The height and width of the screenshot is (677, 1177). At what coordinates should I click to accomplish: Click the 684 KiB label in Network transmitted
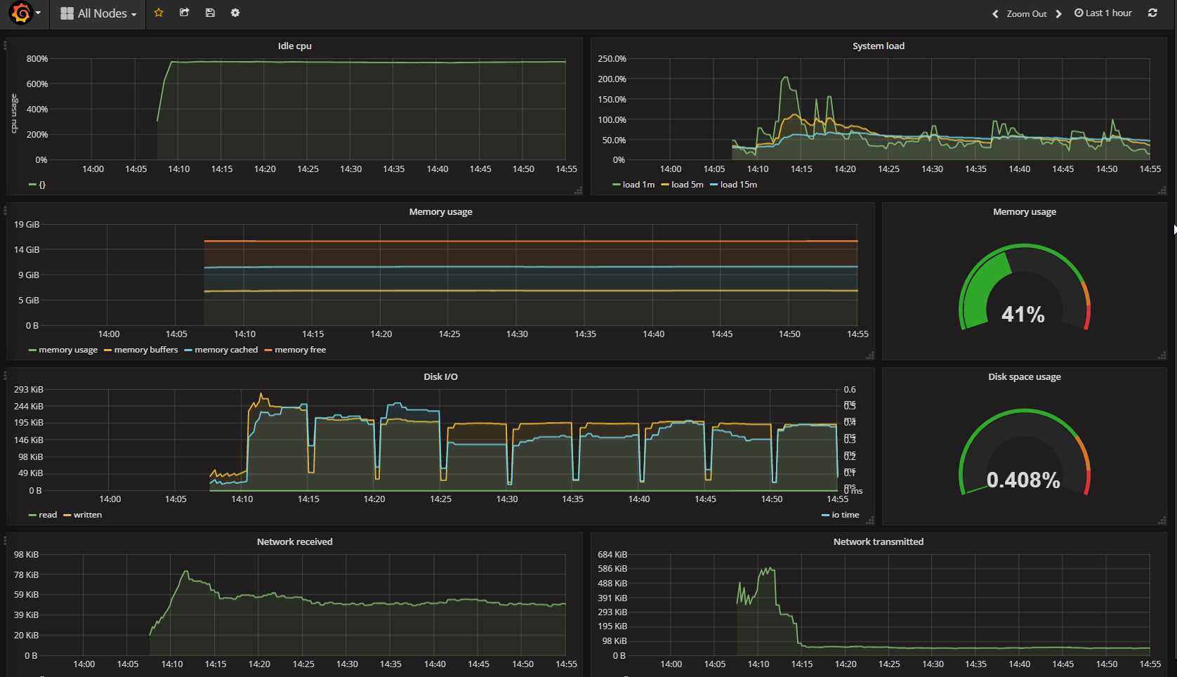(612, 555)
